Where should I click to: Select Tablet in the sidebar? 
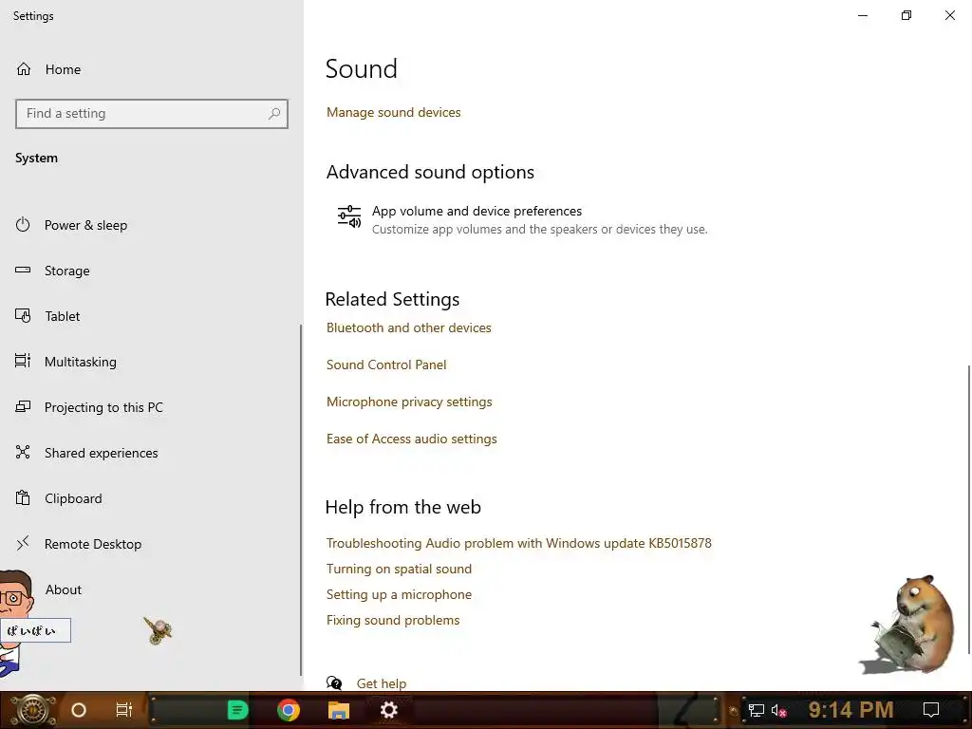click(63, 316)
